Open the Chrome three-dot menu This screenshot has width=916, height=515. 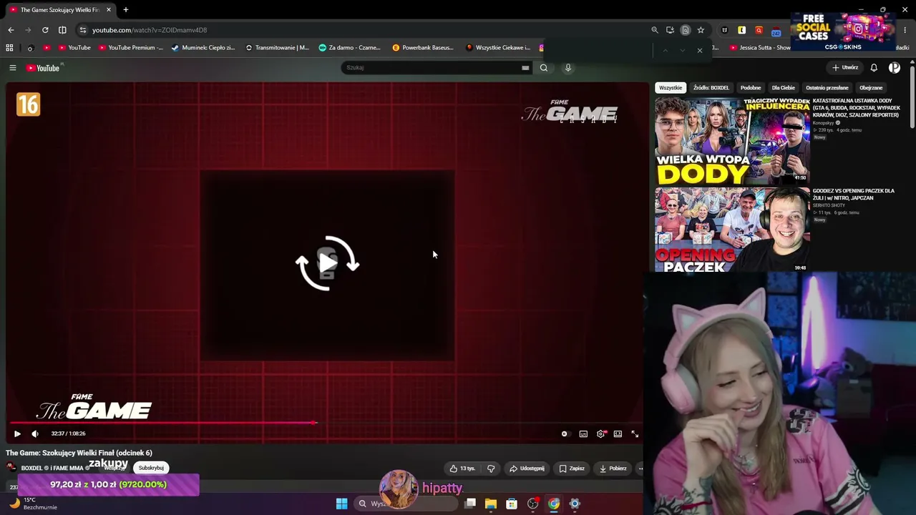pyautogui.click(x=906, y=30)
